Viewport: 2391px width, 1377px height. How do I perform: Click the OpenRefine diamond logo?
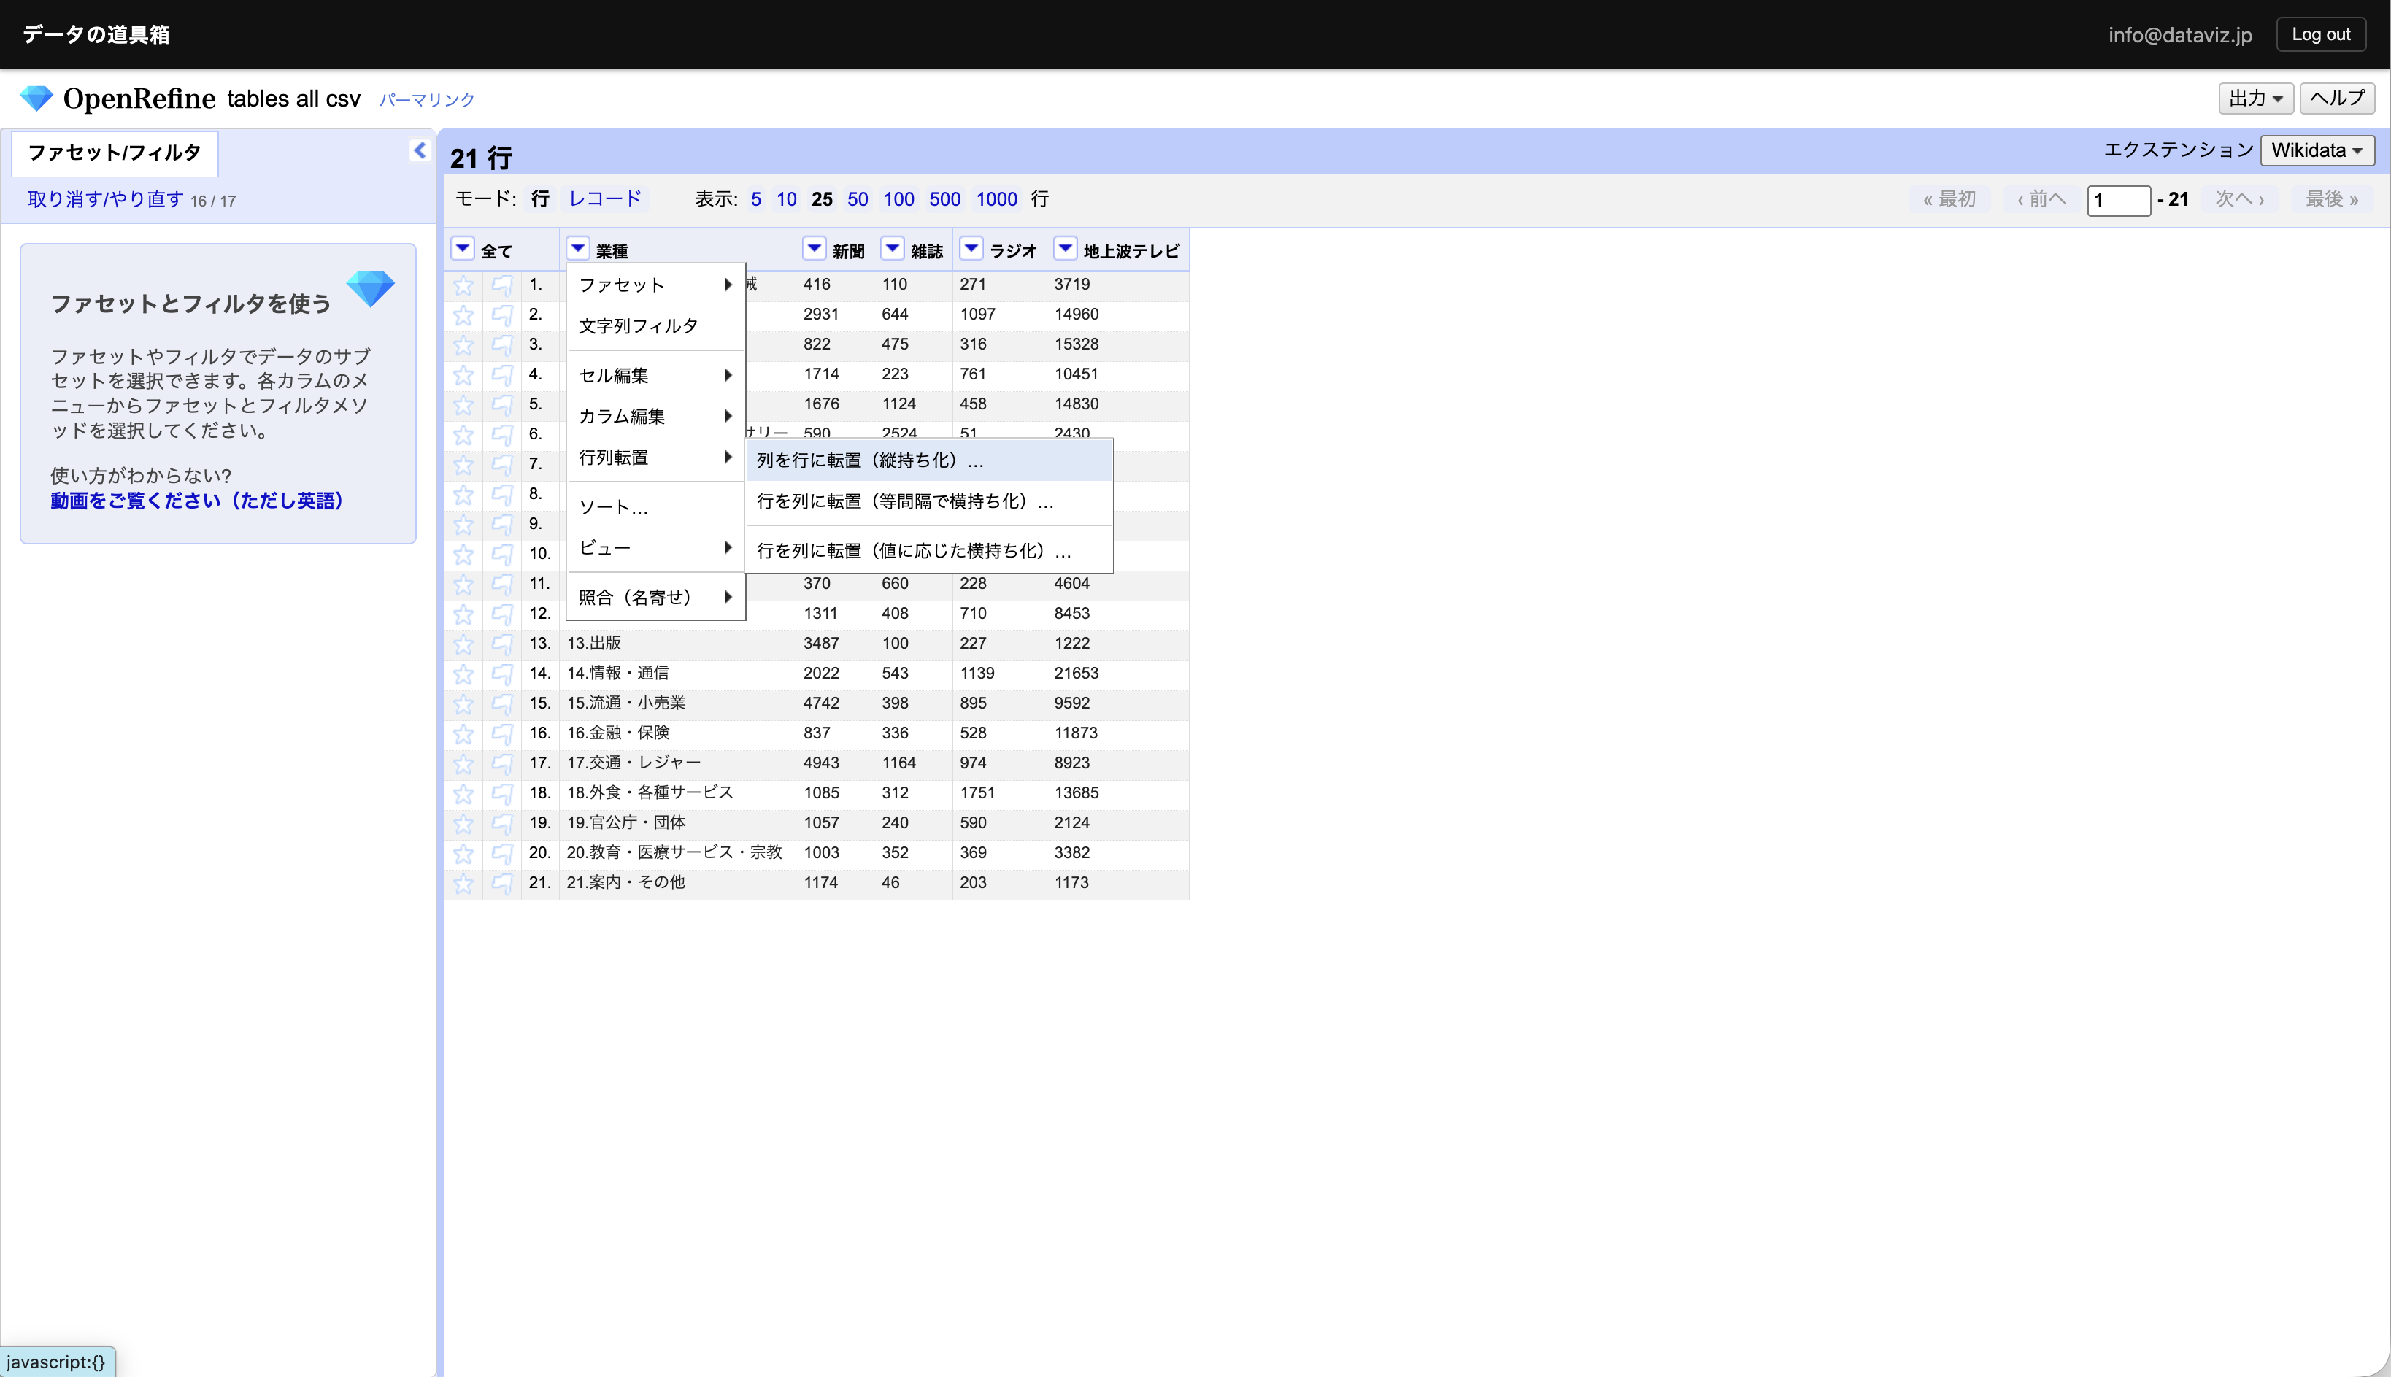click(x=37, y=99)
